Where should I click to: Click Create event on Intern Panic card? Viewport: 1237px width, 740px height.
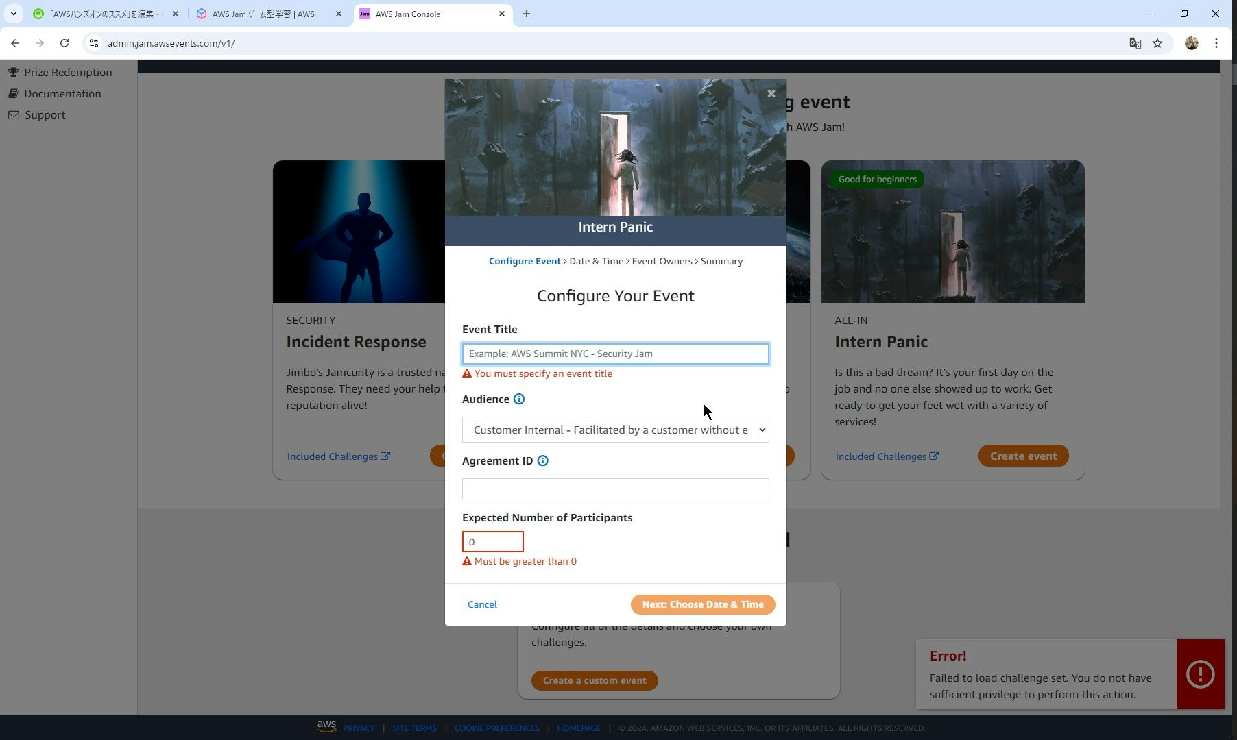tap(1024, 456)
